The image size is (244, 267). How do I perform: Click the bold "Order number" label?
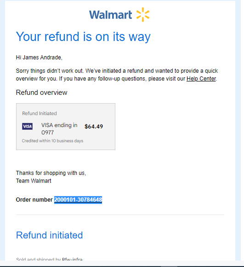(34, 200)
